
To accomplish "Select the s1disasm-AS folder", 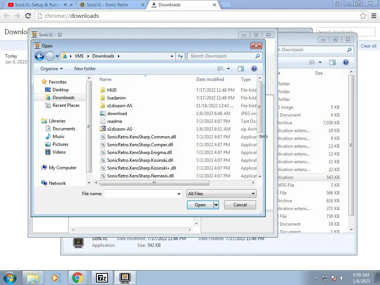I will tap(119, 106).
